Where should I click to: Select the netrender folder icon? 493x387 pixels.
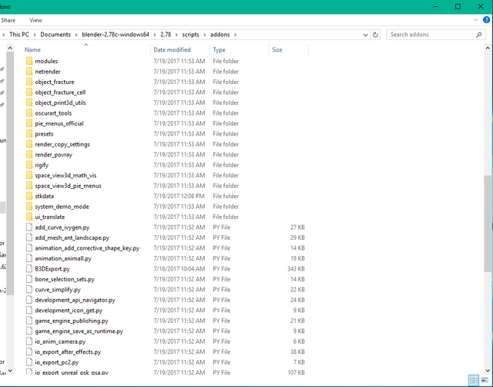click(29, 72)
